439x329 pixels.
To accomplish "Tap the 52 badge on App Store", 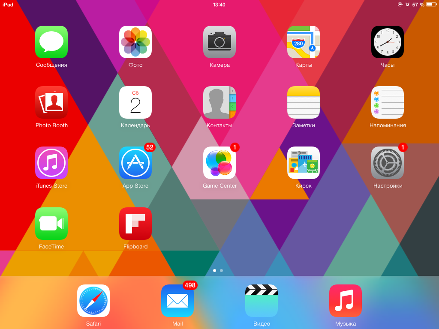I will pyautogui.click(x=150, y=147).
